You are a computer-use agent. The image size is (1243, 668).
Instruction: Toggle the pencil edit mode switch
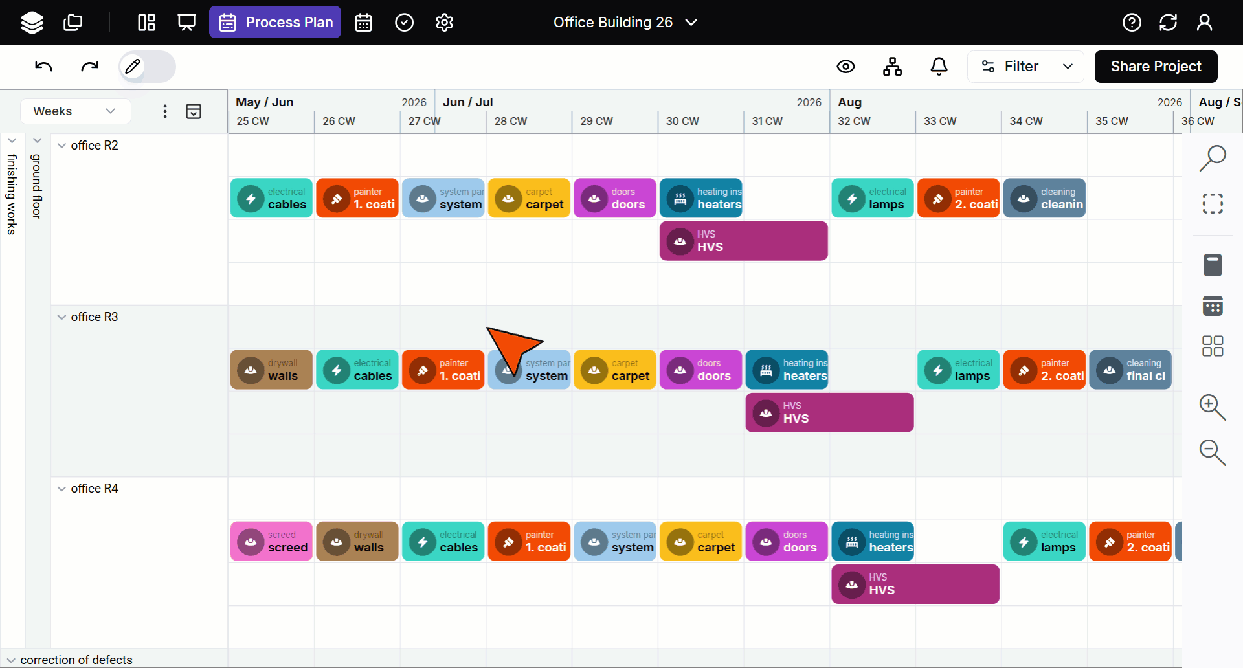coord(147,67)
